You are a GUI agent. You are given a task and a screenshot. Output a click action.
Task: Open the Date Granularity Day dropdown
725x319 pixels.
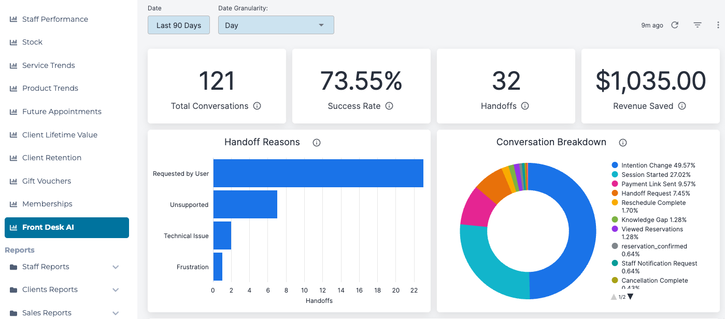point(276,25)
